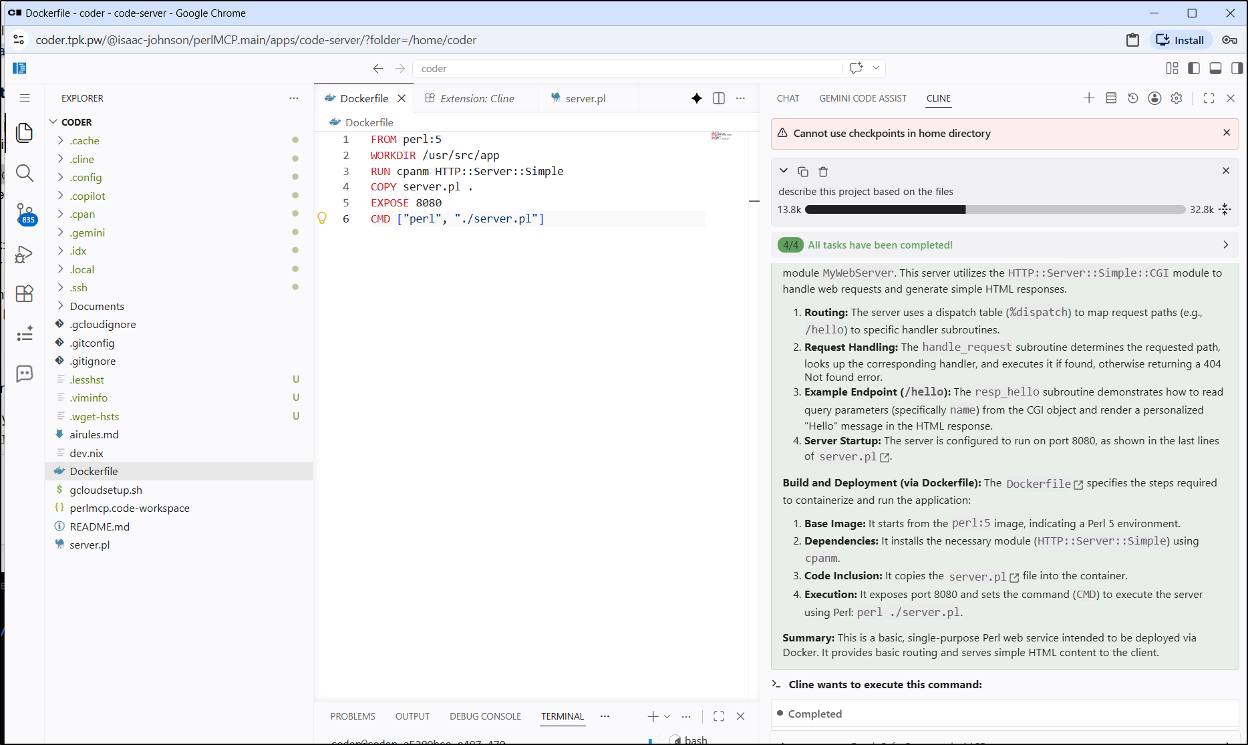
Task: Click the sparkle AI icon in editor toolbar
Action: point(697,98)
